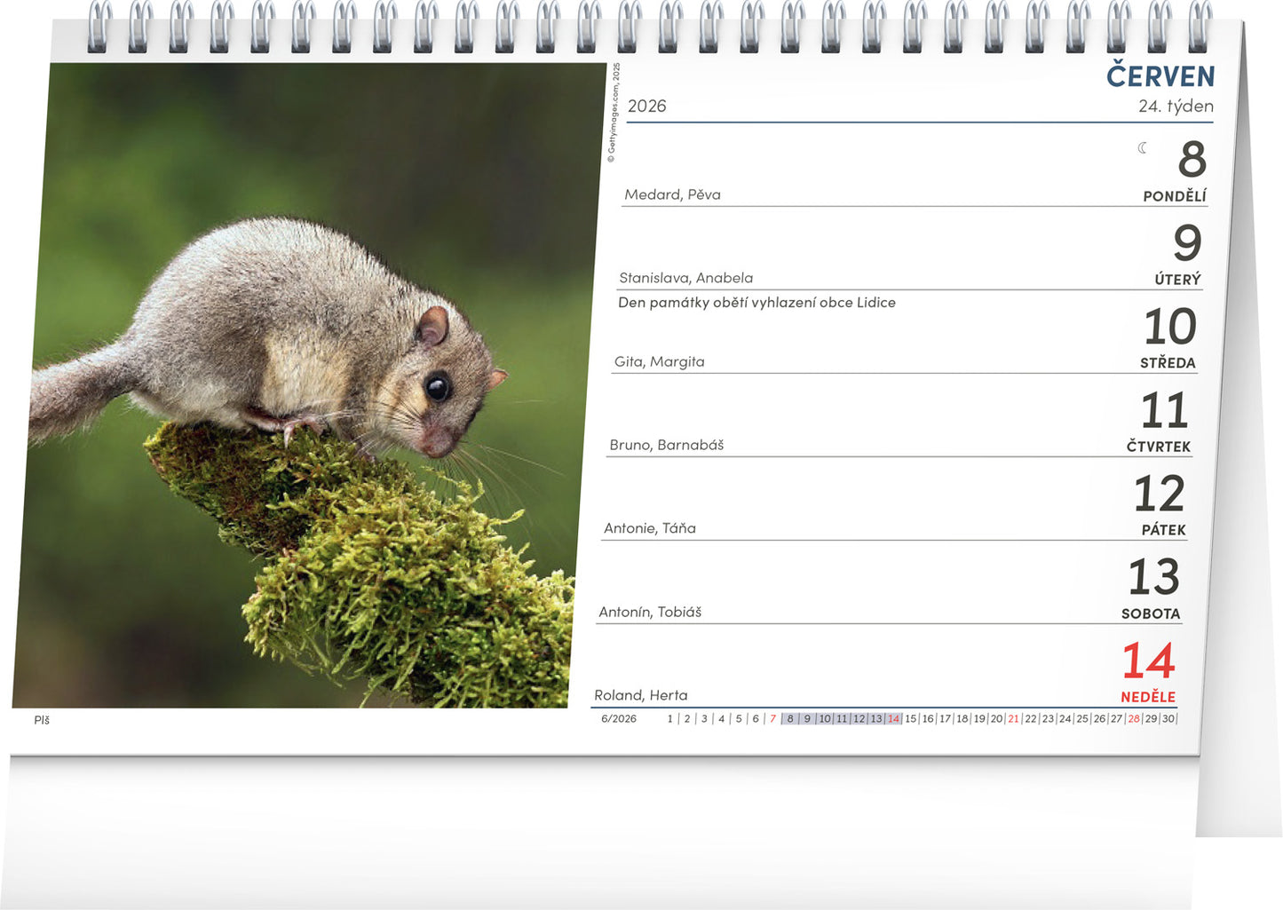Select the ČERVEN month heading

click(x=1160, y=76)
